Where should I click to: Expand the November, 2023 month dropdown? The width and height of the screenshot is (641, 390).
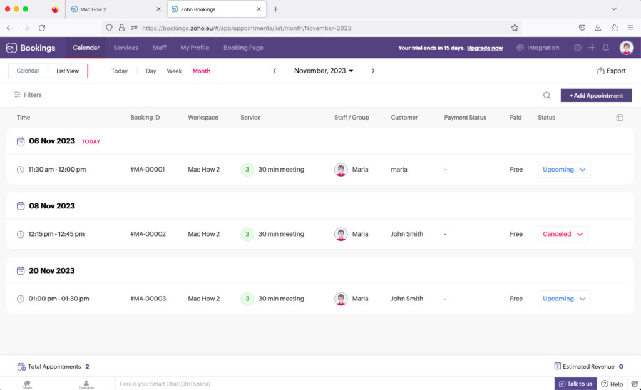click(324, 71)
